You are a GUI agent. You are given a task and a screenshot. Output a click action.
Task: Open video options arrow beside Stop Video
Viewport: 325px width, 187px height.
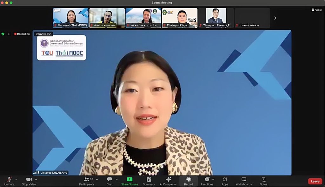coord(36,179)
